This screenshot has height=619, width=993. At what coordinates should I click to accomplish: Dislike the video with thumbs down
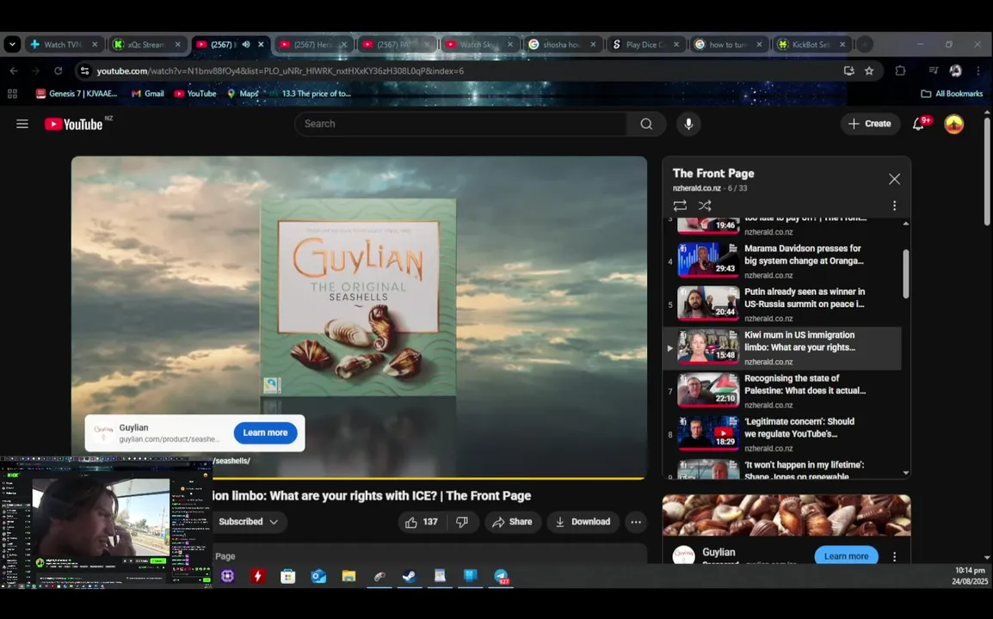(462, 522)
